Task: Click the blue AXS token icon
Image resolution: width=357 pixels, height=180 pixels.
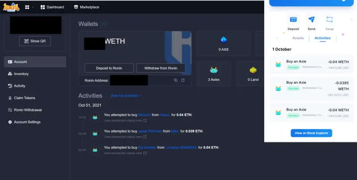Action: click(x=224, y=40)
